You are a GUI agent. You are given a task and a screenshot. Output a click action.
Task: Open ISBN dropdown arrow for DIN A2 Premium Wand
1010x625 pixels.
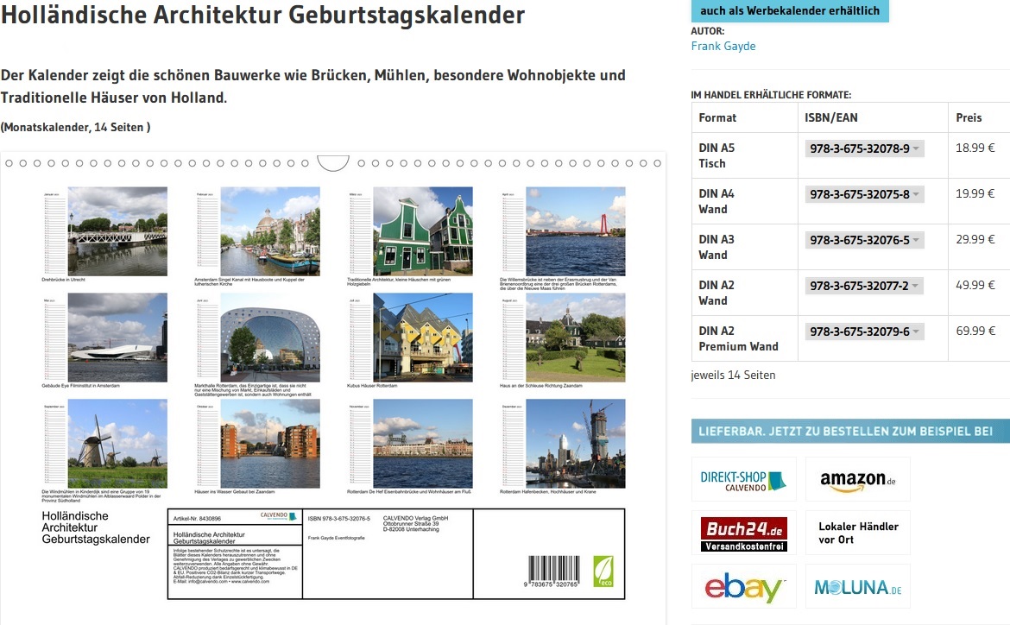coord(916,331)
